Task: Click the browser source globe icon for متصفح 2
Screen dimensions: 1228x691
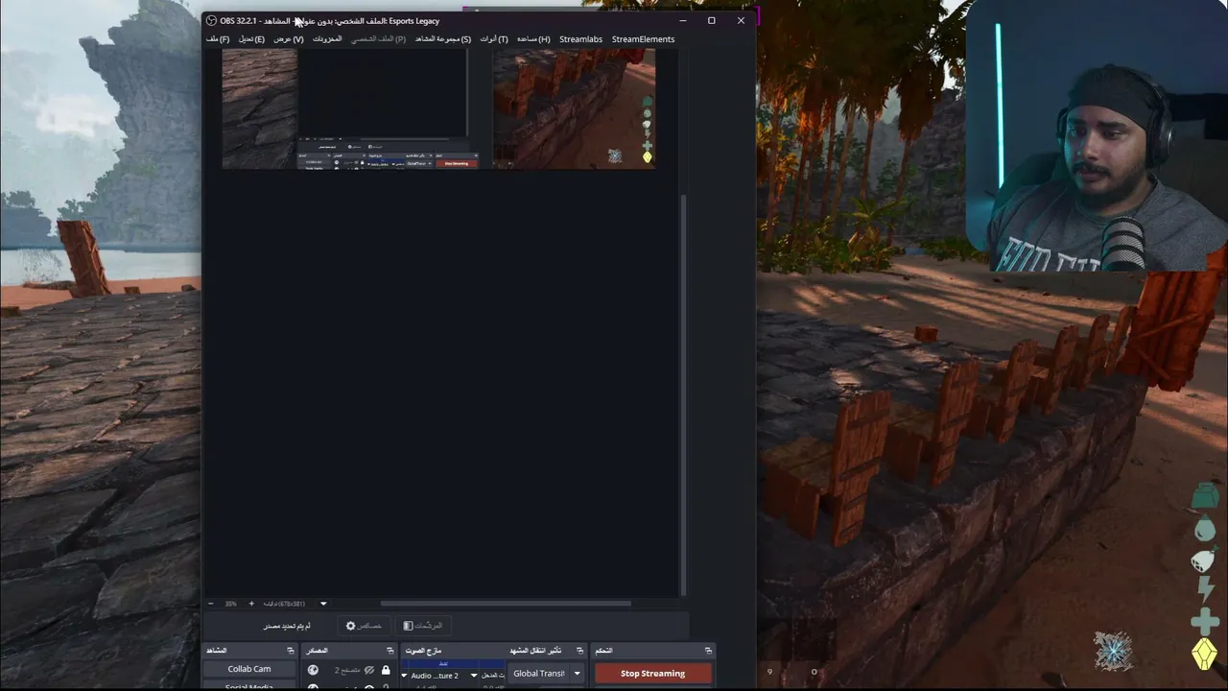Action: point(313,670)
